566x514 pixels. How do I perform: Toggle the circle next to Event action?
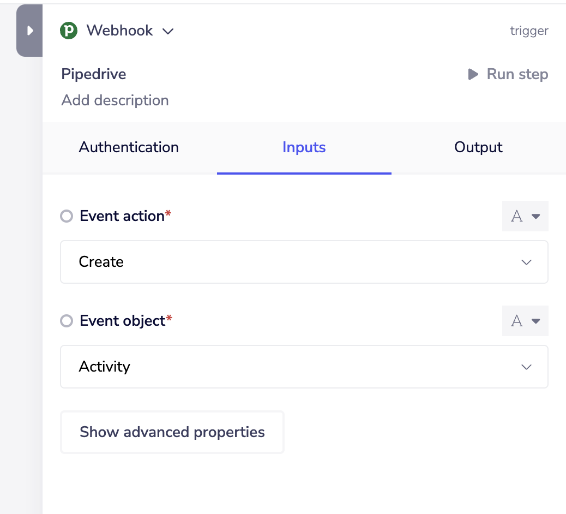[x=67, y=217]
